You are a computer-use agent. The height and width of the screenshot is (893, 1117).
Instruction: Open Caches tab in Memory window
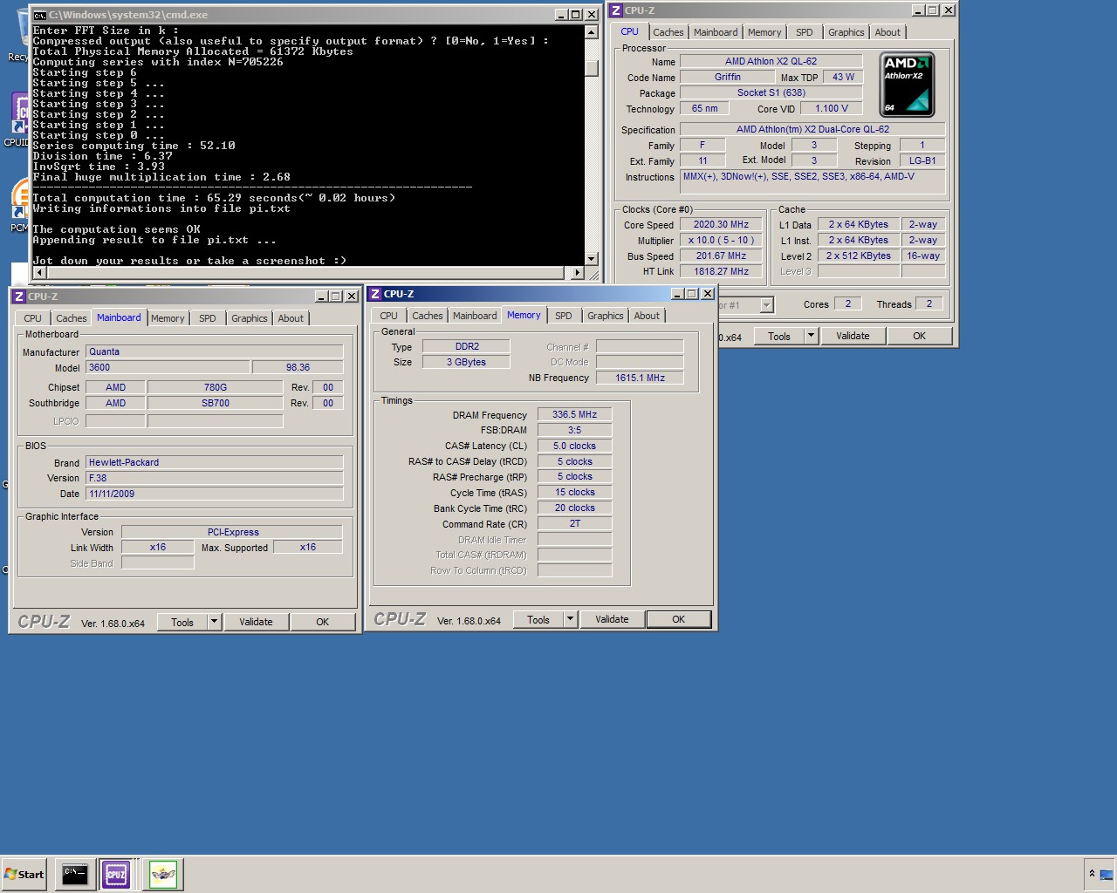pyautogui.click(x=428, y=316)
